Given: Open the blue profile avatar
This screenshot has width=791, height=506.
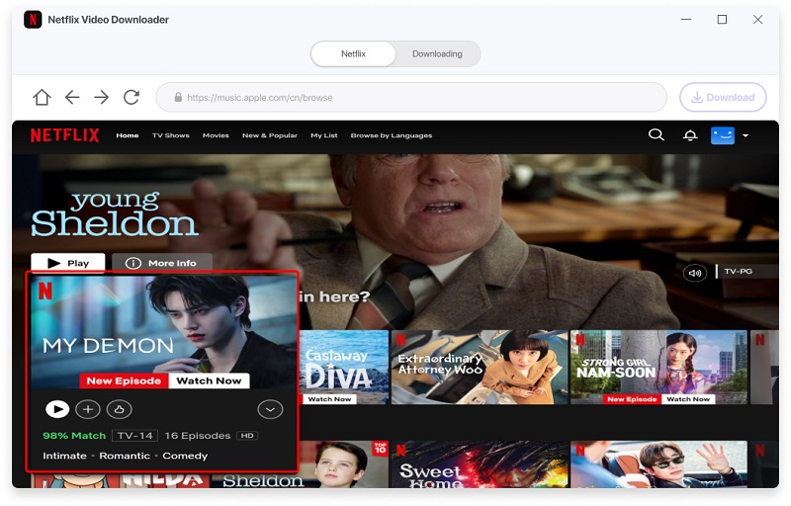Looking at the screenshot, I should tap(723, 135).
